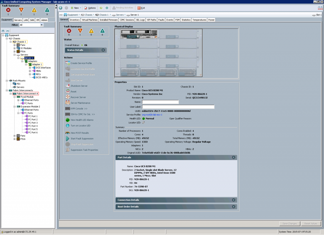Click the Shutdown Server action icon
This screenshot has height=235, width=324.
click(x=68, y=86)
